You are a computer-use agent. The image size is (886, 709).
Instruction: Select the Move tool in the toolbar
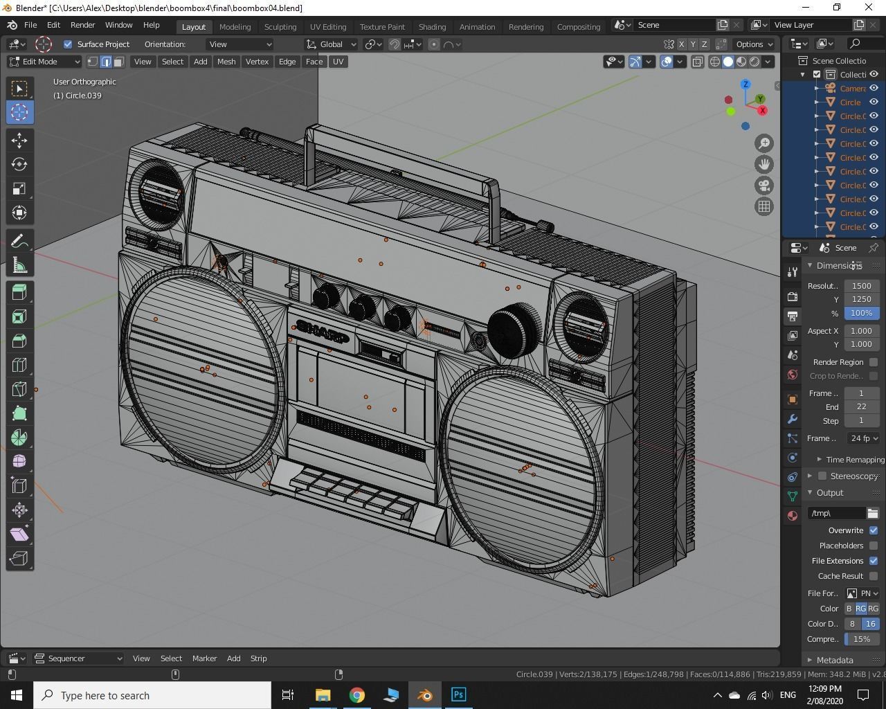(19, 140)
